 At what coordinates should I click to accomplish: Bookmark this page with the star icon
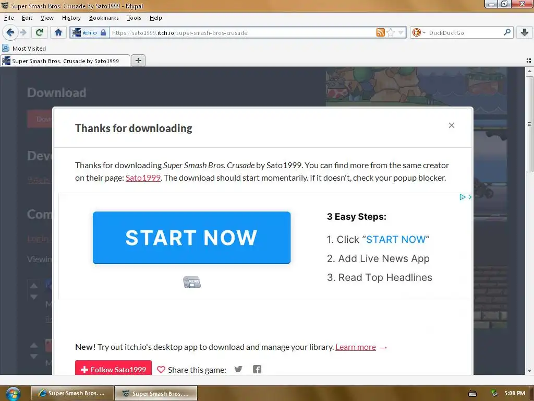[391, 33]
